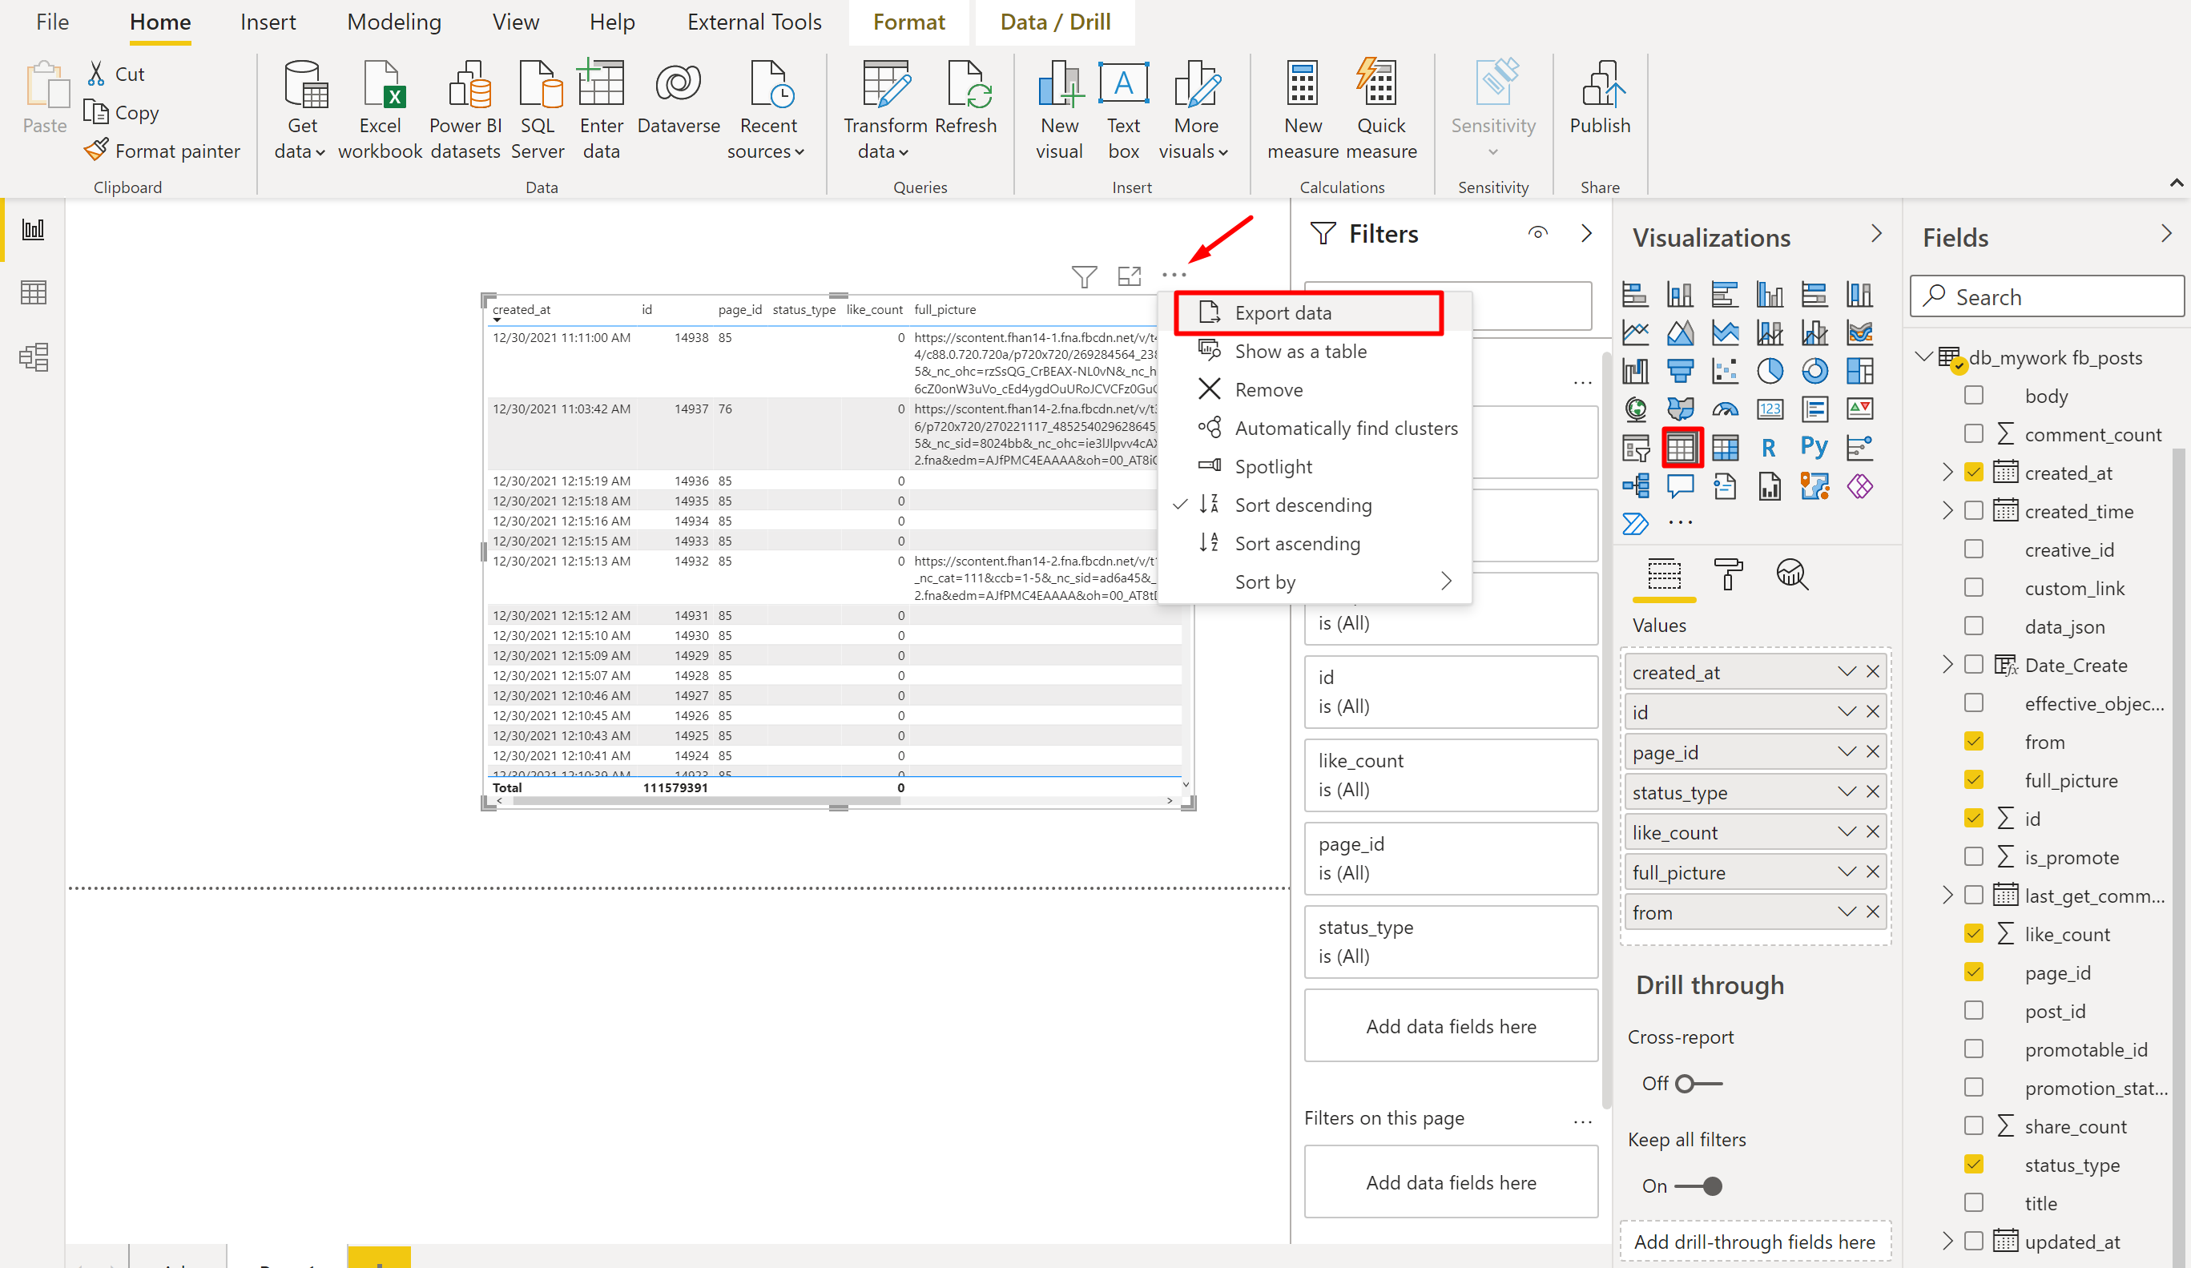Open the Format paint roller pane
Image resolution: width=2191 pixels, height=1268 pixels.
[x=1728, y=574]
